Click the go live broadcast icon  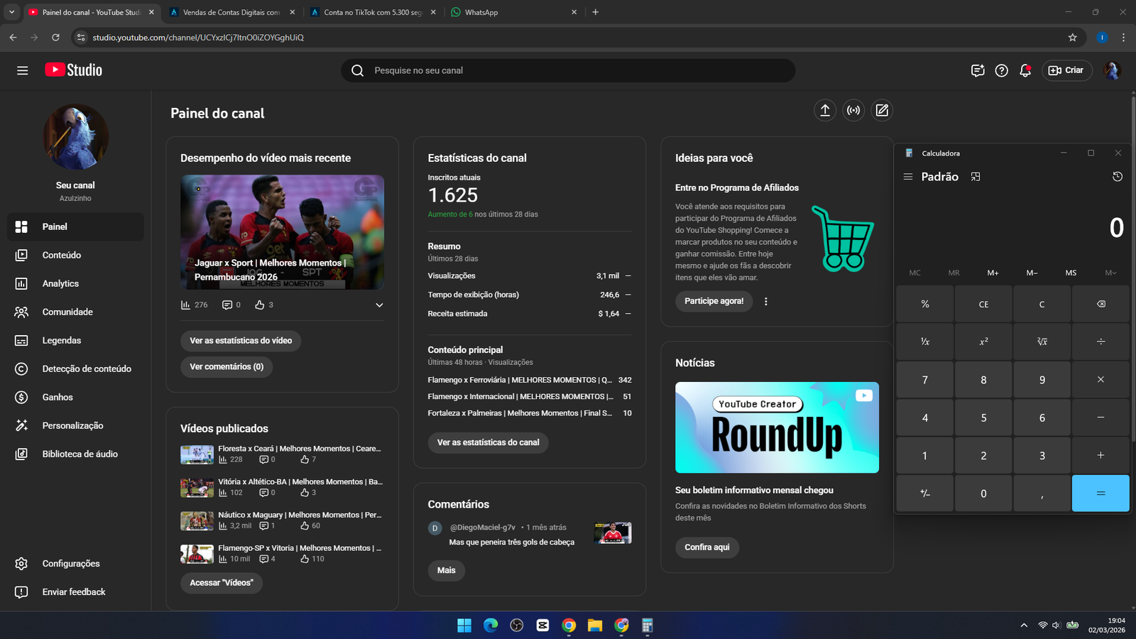coord(853,110)
